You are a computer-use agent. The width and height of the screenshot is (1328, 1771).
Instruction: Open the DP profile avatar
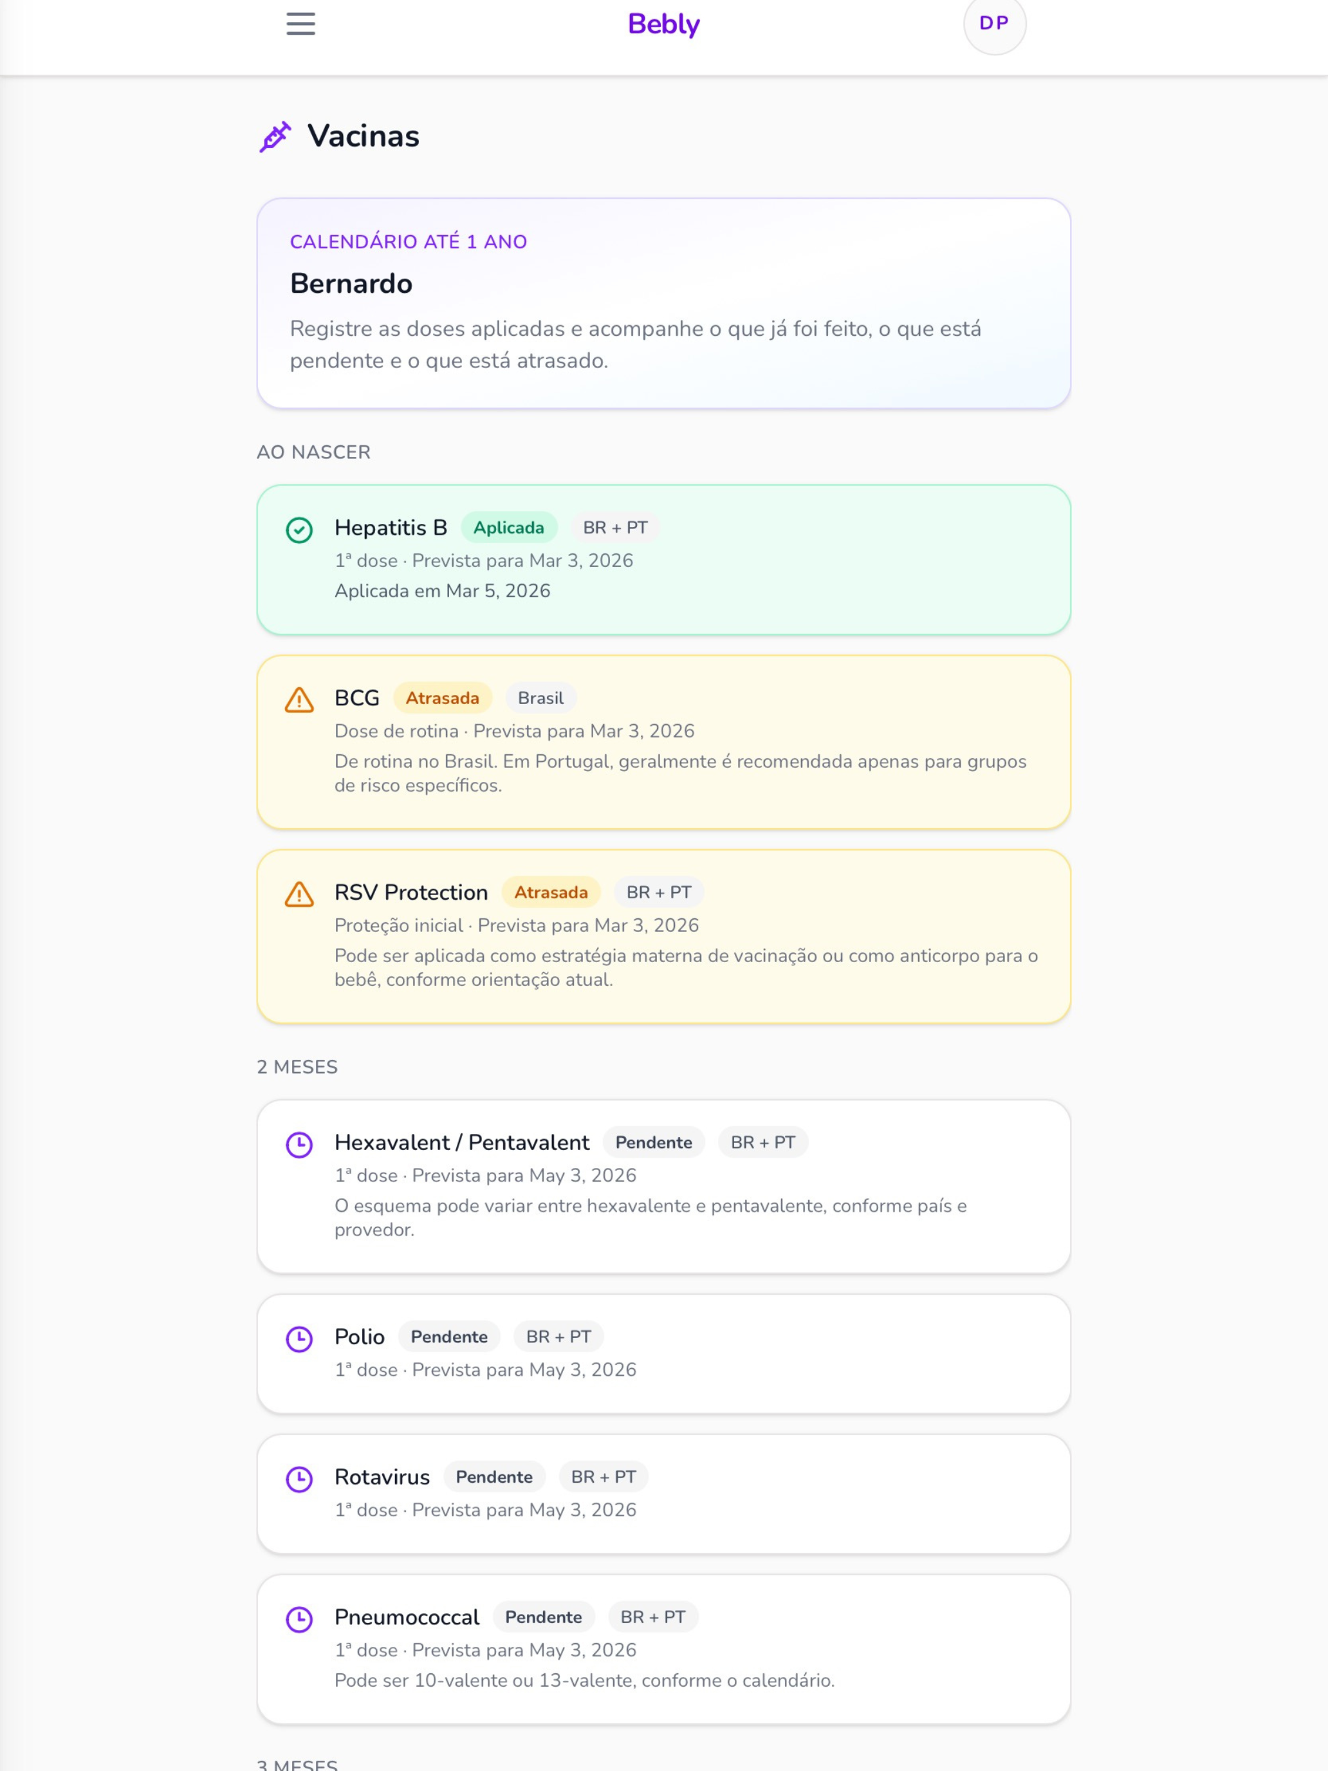[x=994, y=23]
